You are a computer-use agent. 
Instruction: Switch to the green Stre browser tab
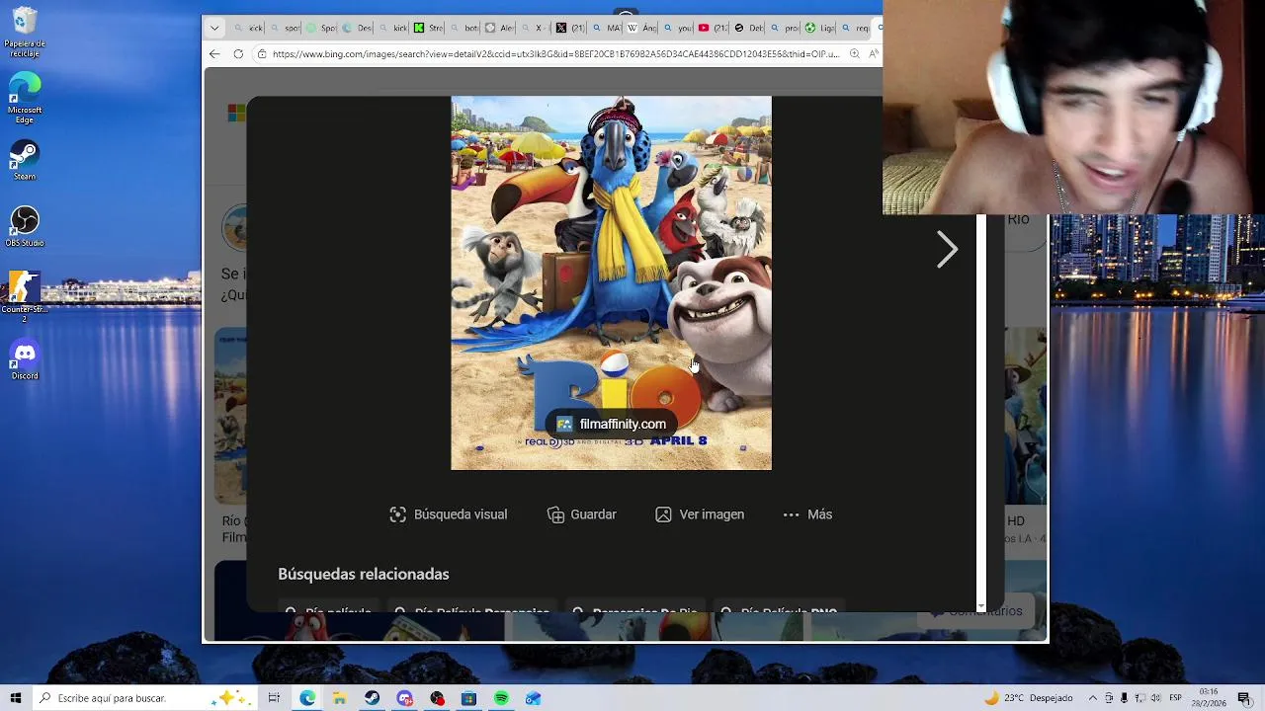pos(428,28)
